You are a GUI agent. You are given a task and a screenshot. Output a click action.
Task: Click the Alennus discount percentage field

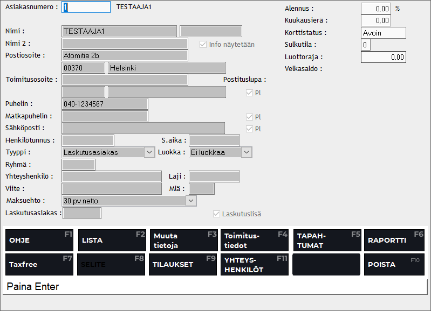click(375, 9)
